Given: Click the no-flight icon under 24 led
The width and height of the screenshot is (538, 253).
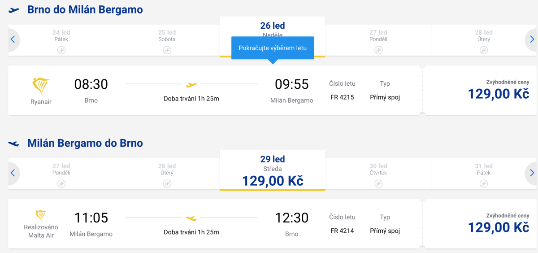Looking at the screenshot, I should [x=61, y=50].
